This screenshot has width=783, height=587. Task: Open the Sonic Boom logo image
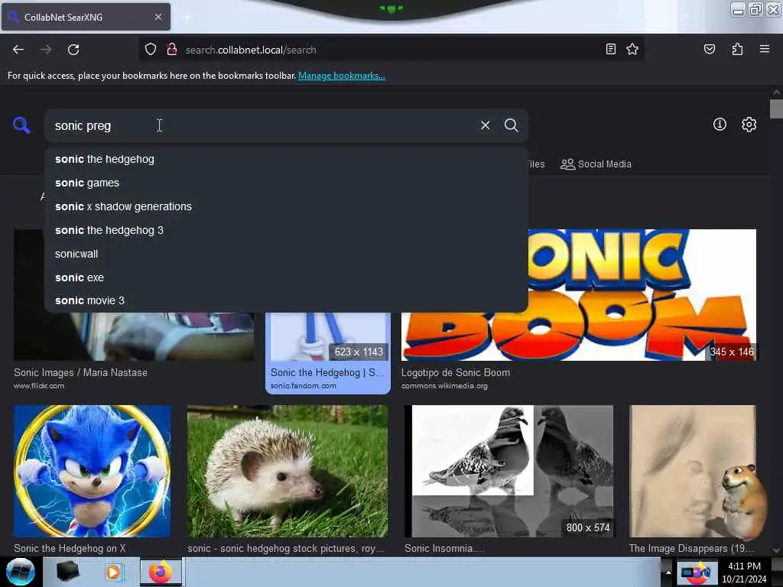(x=642, y=294)
